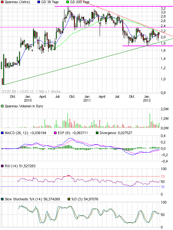
Task: Click the blue GD 38 Tage legend swatch
Action: 39,2
